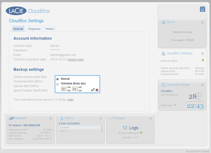Viewport: 211px width, 153px height.
Task: Click the CloudBox device name in General Settings
Action: pyautogui.click(x=166, y=91)
